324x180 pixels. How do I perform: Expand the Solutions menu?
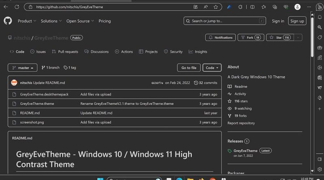pyautogui.click(x=51, y=21)
